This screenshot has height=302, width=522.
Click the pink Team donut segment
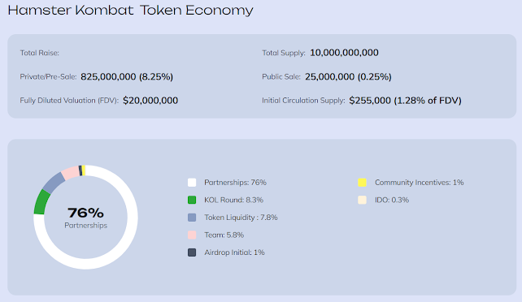(x=71, y=173)
